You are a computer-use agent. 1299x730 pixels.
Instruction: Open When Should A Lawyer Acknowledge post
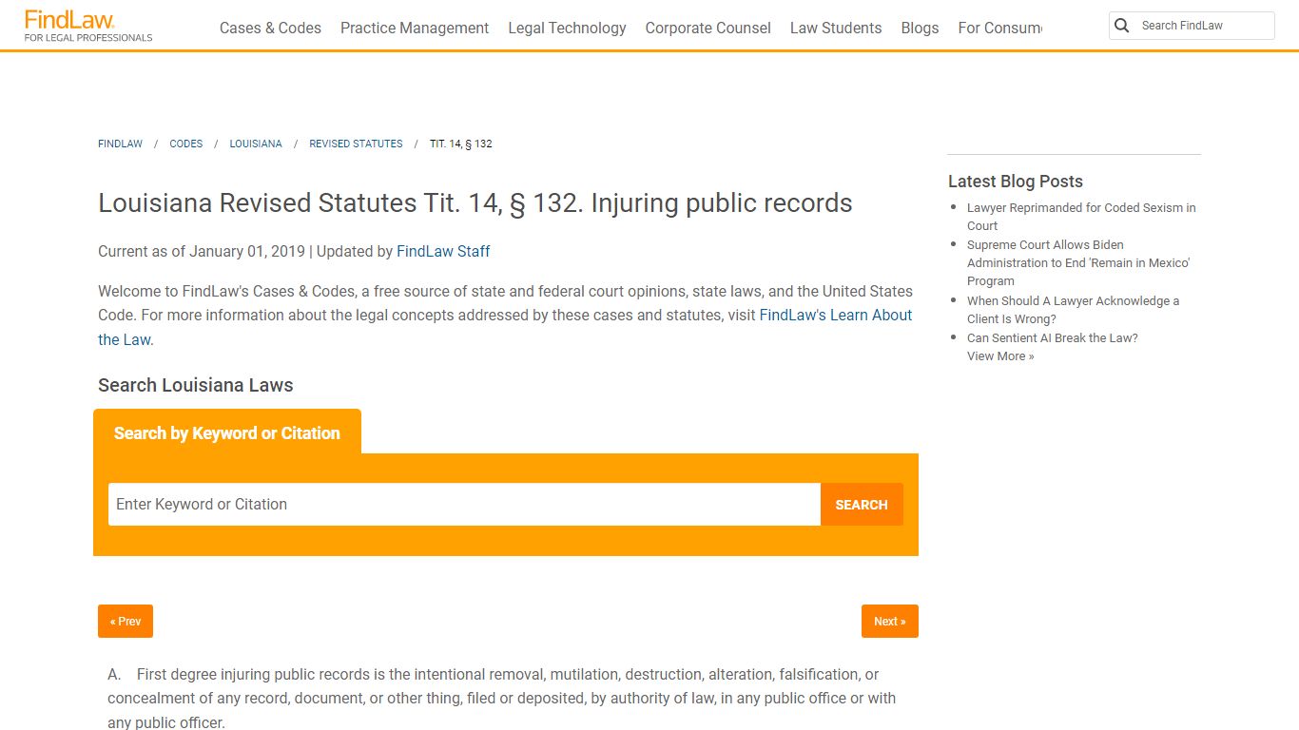(1073, 310)
